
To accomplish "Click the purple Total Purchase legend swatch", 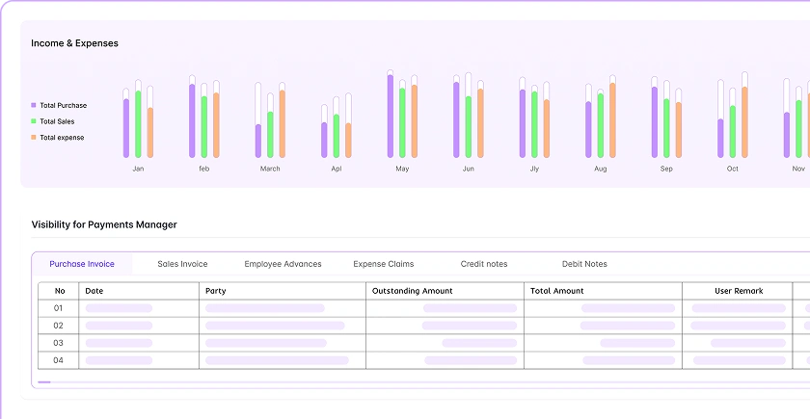I will click(34, 105).
